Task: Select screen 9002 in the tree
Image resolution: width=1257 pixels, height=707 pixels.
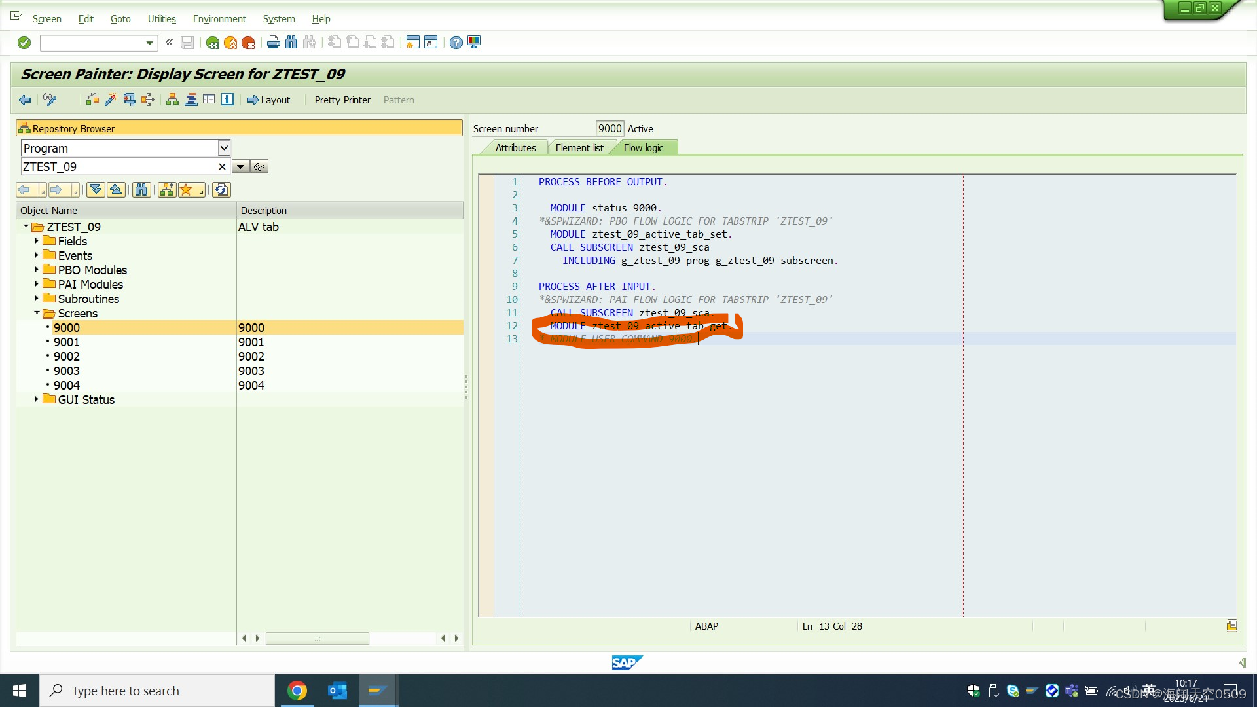Action: [x=67, y=356]
